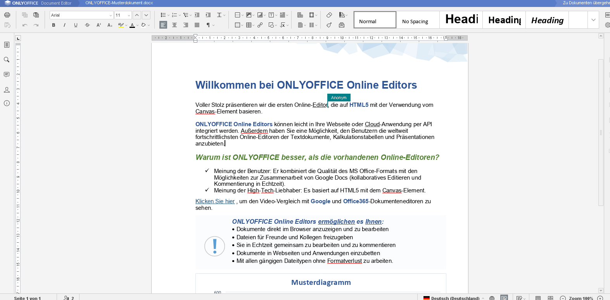This screenshot has width=610, height=300.
Task: Zoom out with the minus button
Action: [x=563, y=297]
